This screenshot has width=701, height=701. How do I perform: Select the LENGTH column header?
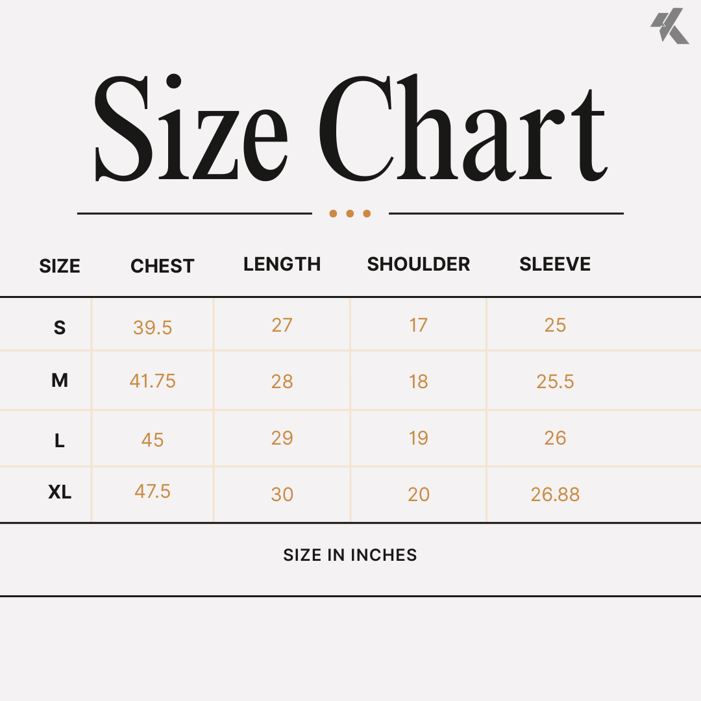[282, 264]
